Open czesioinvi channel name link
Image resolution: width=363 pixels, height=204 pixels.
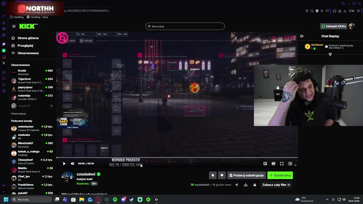[86, 174]
